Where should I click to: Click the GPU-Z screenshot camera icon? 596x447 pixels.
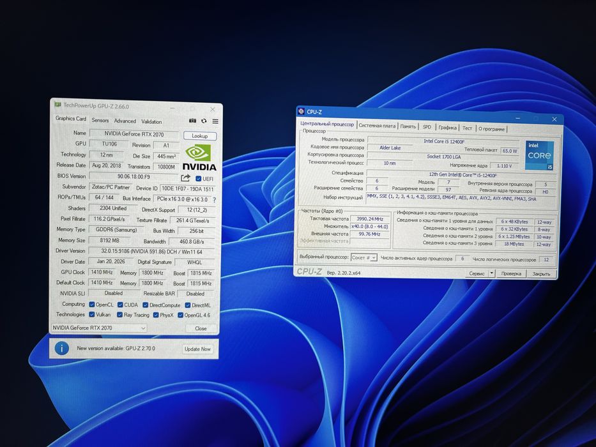pos(193,121)
